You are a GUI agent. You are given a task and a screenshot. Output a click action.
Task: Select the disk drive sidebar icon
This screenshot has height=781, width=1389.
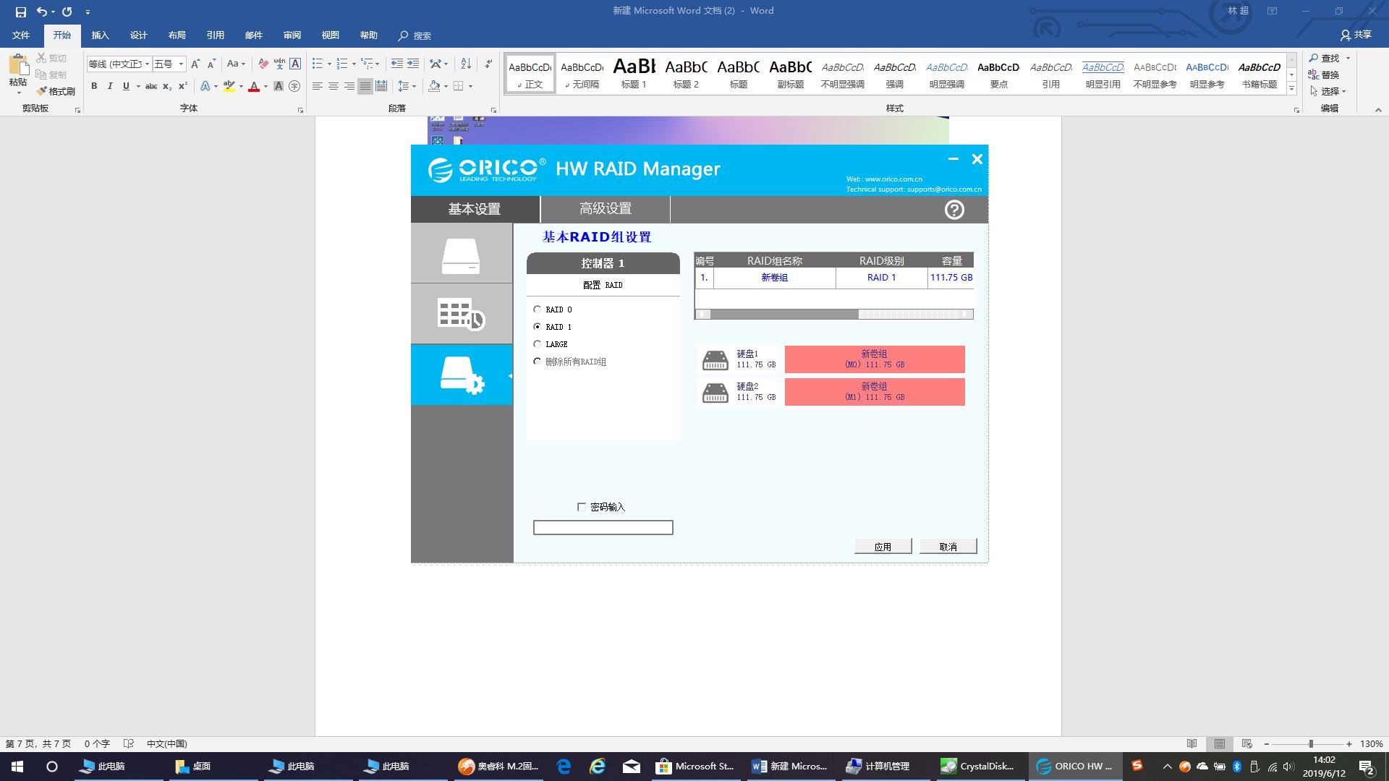click(461, 255)
